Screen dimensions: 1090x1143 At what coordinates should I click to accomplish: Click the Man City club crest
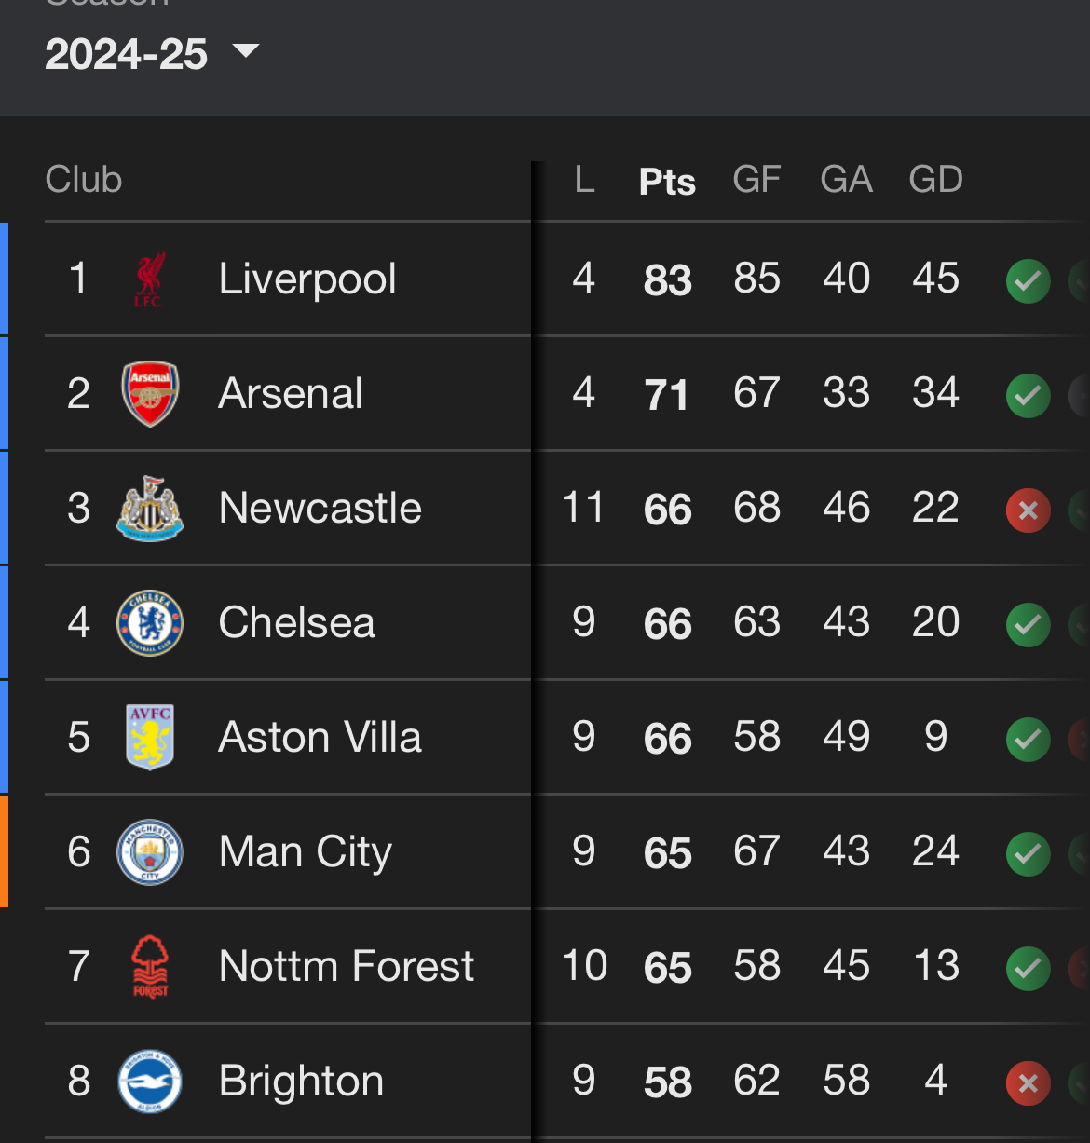click(150, 851)
